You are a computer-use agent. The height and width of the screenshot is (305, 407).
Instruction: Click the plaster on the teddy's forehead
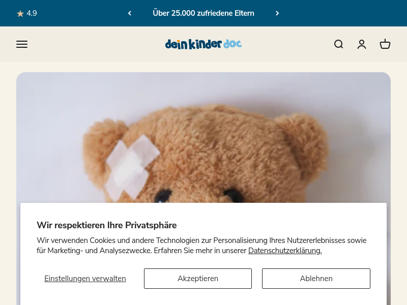coord(132,168)
